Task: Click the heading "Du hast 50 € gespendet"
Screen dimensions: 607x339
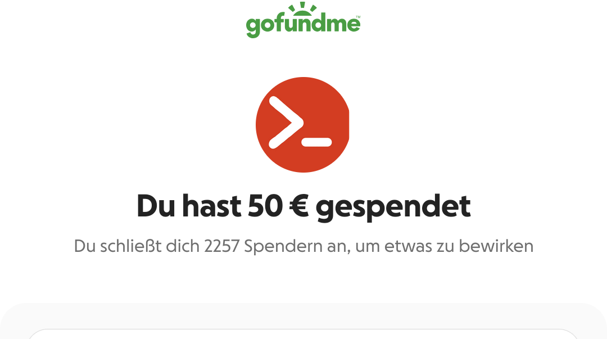Action: click(303, 206)
